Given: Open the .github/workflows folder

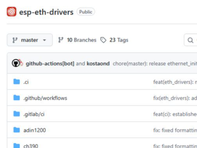Looking at the screenshot, I should (x=45, y=98).
